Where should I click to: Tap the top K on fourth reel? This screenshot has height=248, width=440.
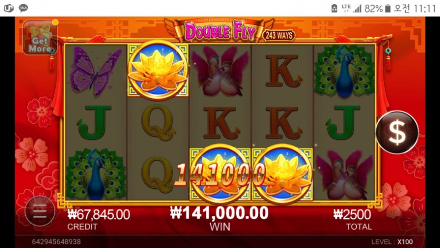tap(283, 71)
